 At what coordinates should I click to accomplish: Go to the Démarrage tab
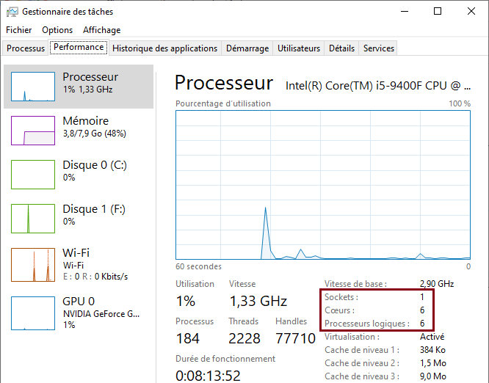247,48
